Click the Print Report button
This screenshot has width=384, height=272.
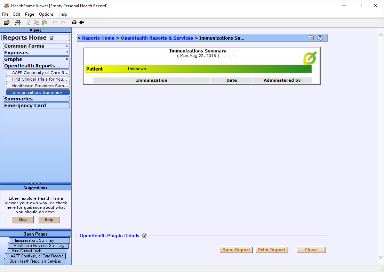(272, 250)
